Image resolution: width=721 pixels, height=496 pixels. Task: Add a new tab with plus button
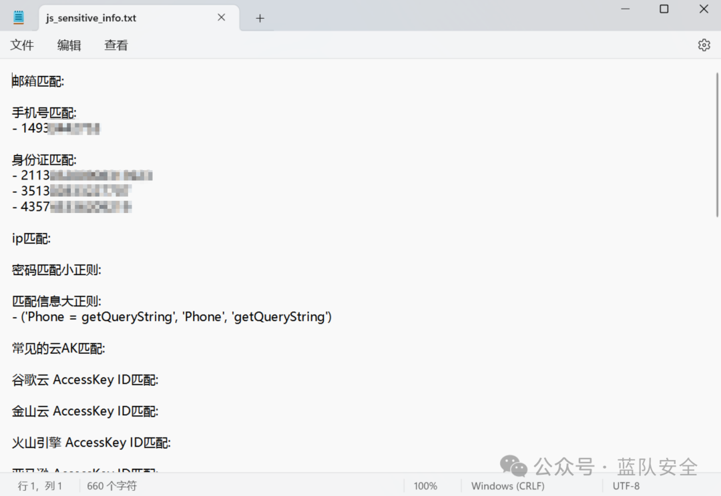click(260, 18)
